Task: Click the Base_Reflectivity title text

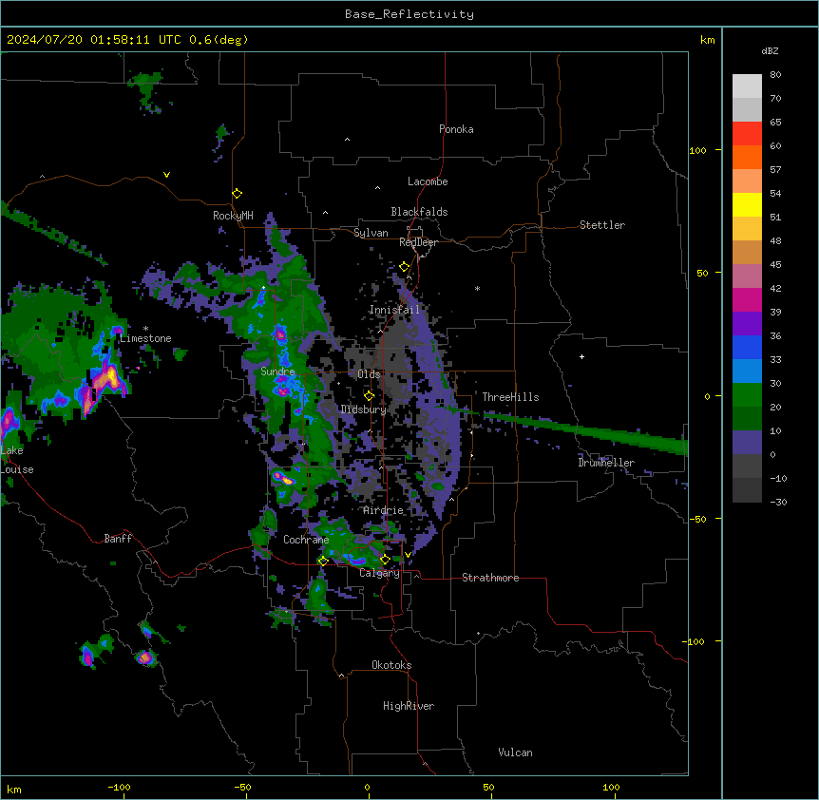Action: pyautogui.click(x=409, y=14)
